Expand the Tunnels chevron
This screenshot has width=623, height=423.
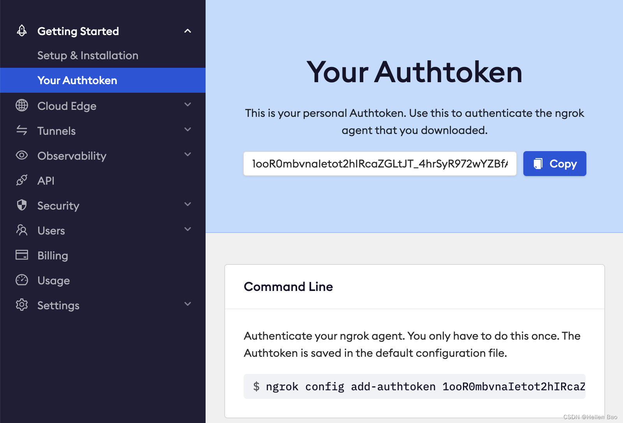tap(188, 129)
